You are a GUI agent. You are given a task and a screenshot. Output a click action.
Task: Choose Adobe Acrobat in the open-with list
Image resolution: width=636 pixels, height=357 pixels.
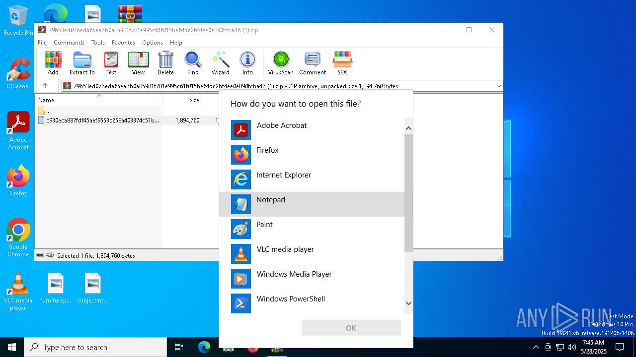tap(312, 130)
